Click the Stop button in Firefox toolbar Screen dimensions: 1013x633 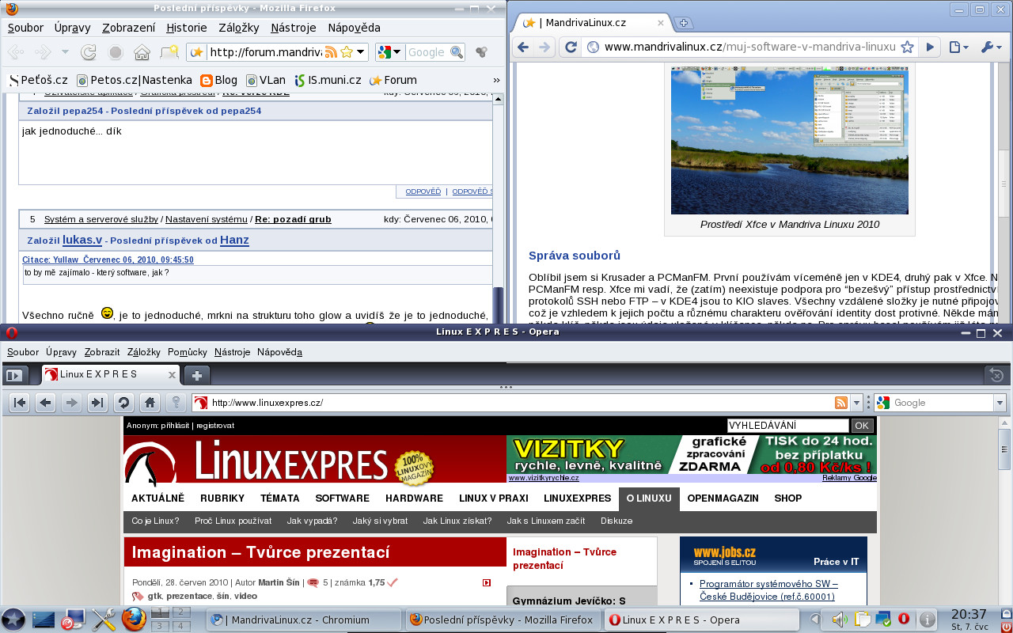coord(116,53)
